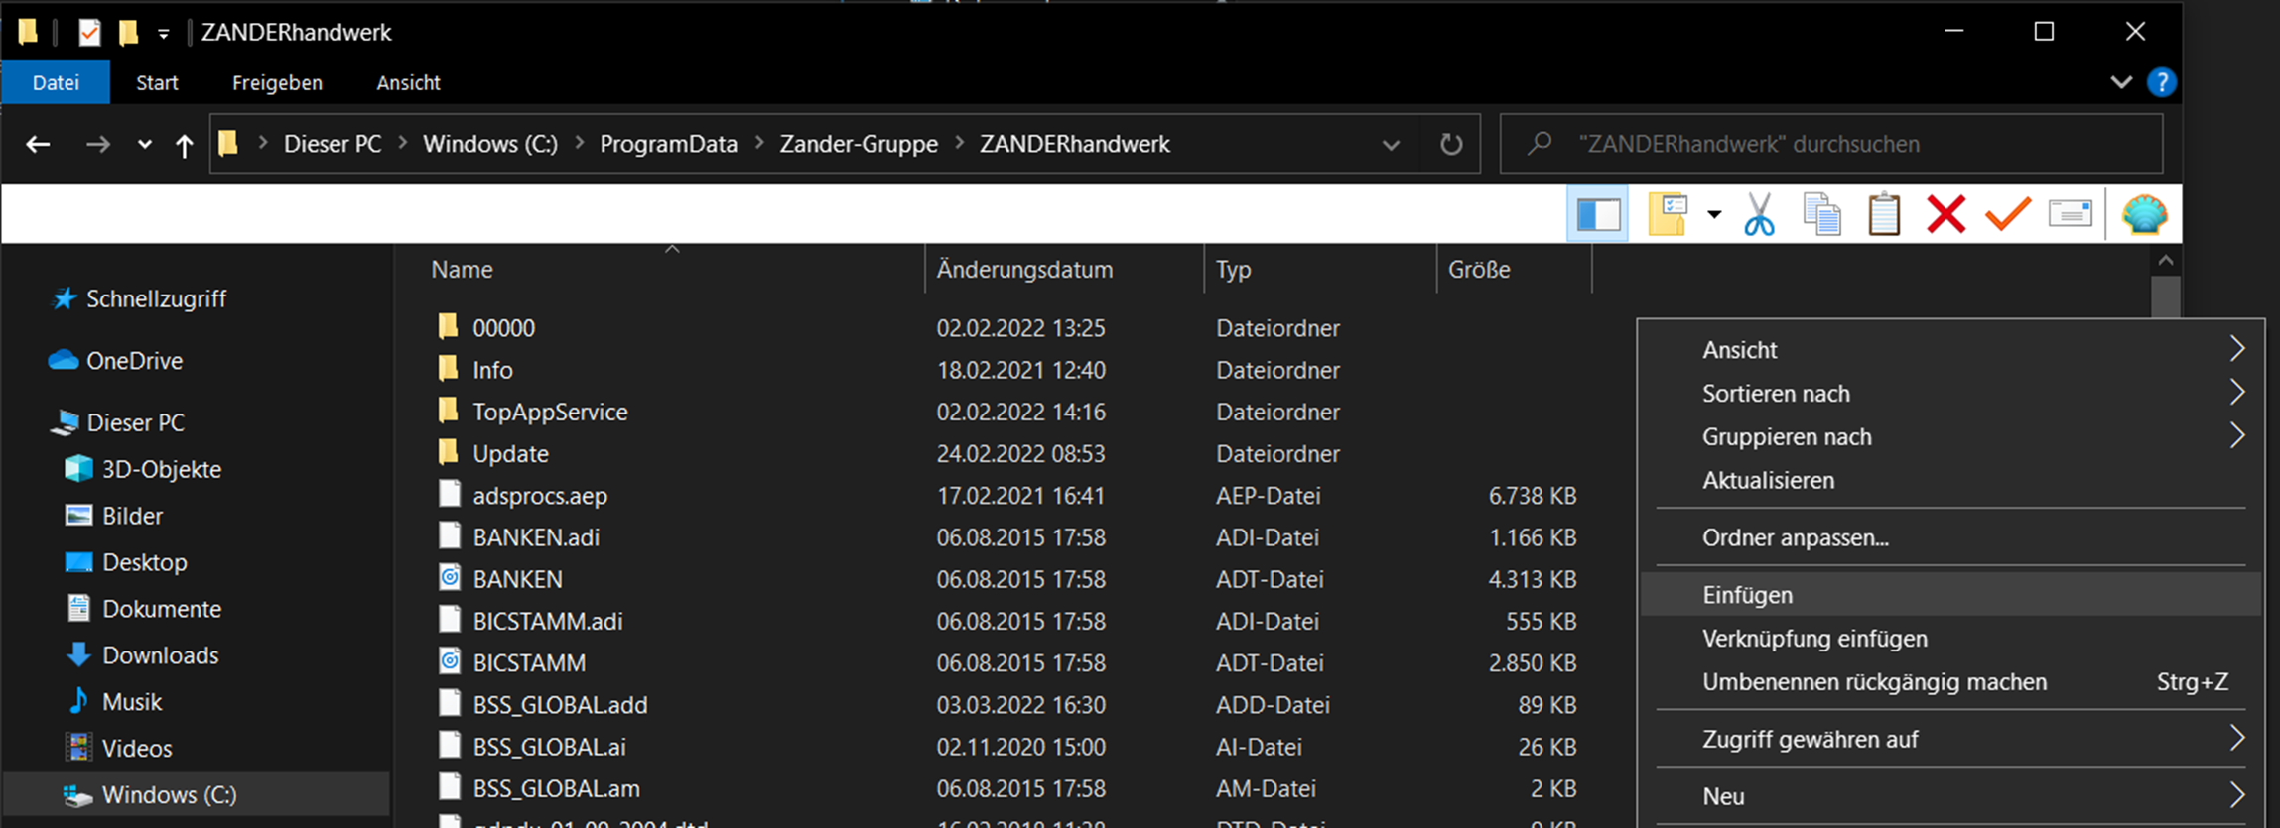This screenshot has height=828, width=2280.
Task: Click the red X Delete icon
Action: [x=1945, y=214]
